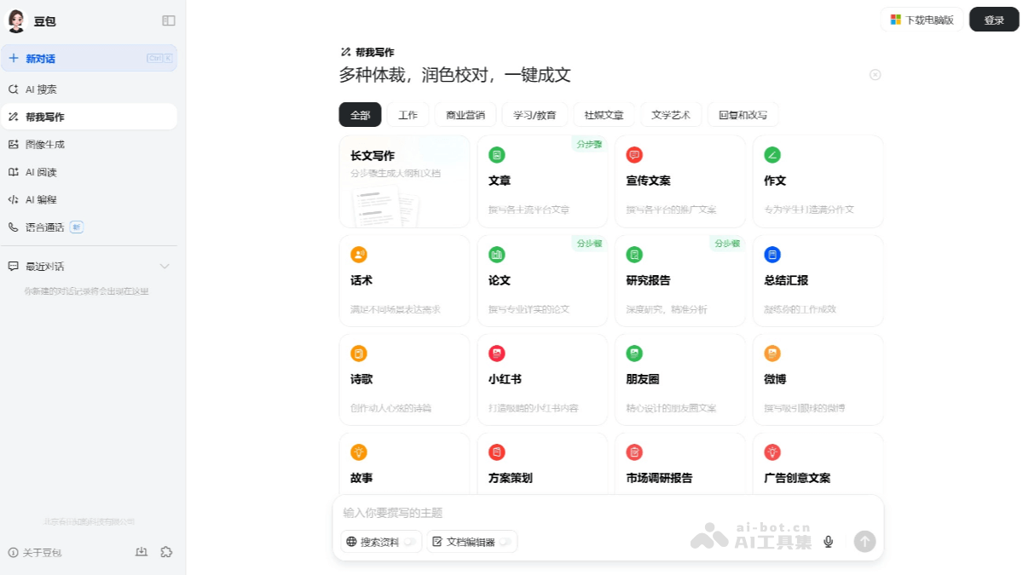Open the settings gear at sidebar bottom
Image resolution: width=1023 pixels, height=575 pixels.
[167, 552]
